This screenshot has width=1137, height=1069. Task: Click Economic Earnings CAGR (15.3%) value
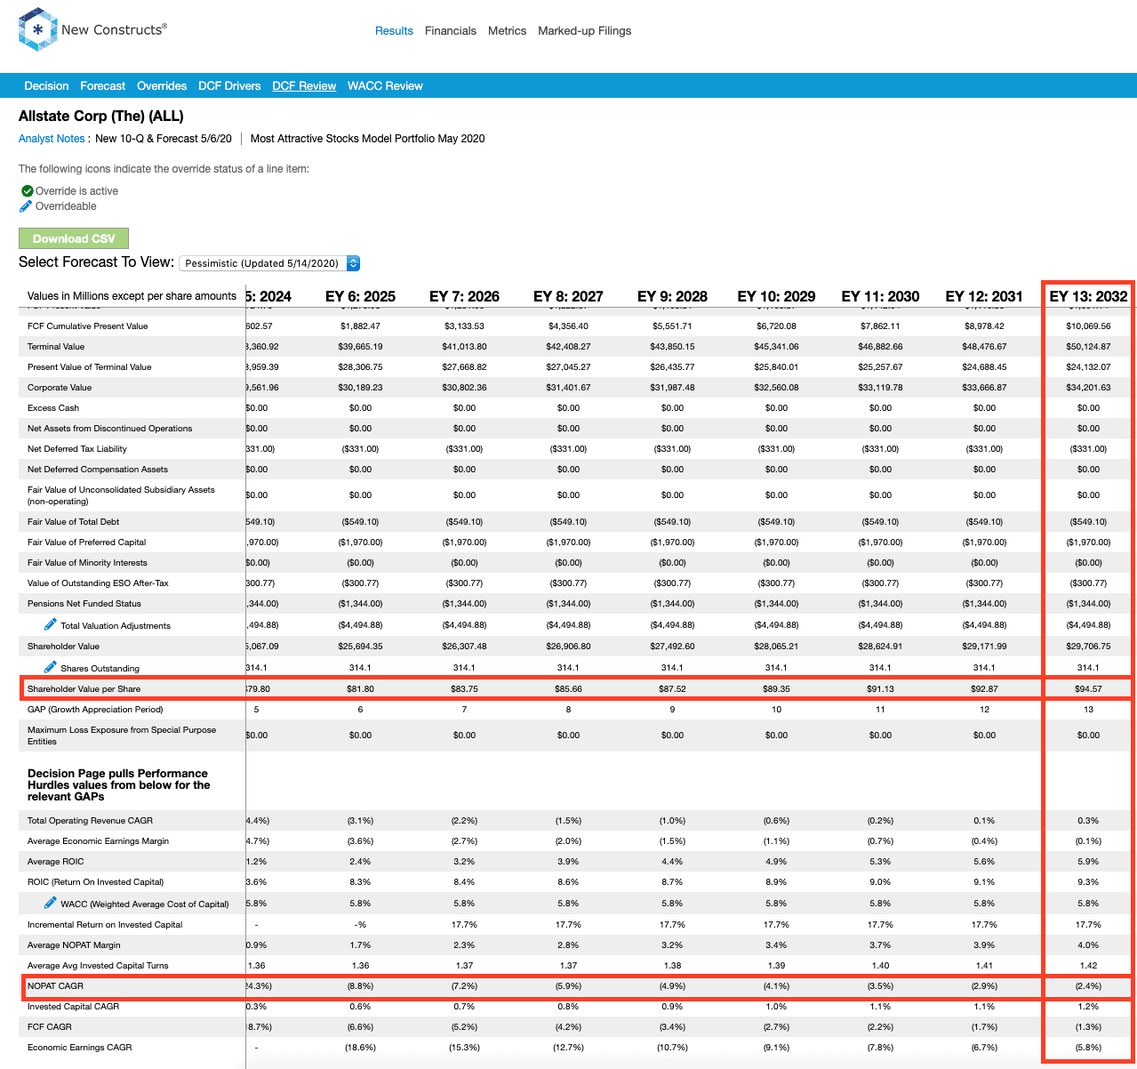(464, 1048)
